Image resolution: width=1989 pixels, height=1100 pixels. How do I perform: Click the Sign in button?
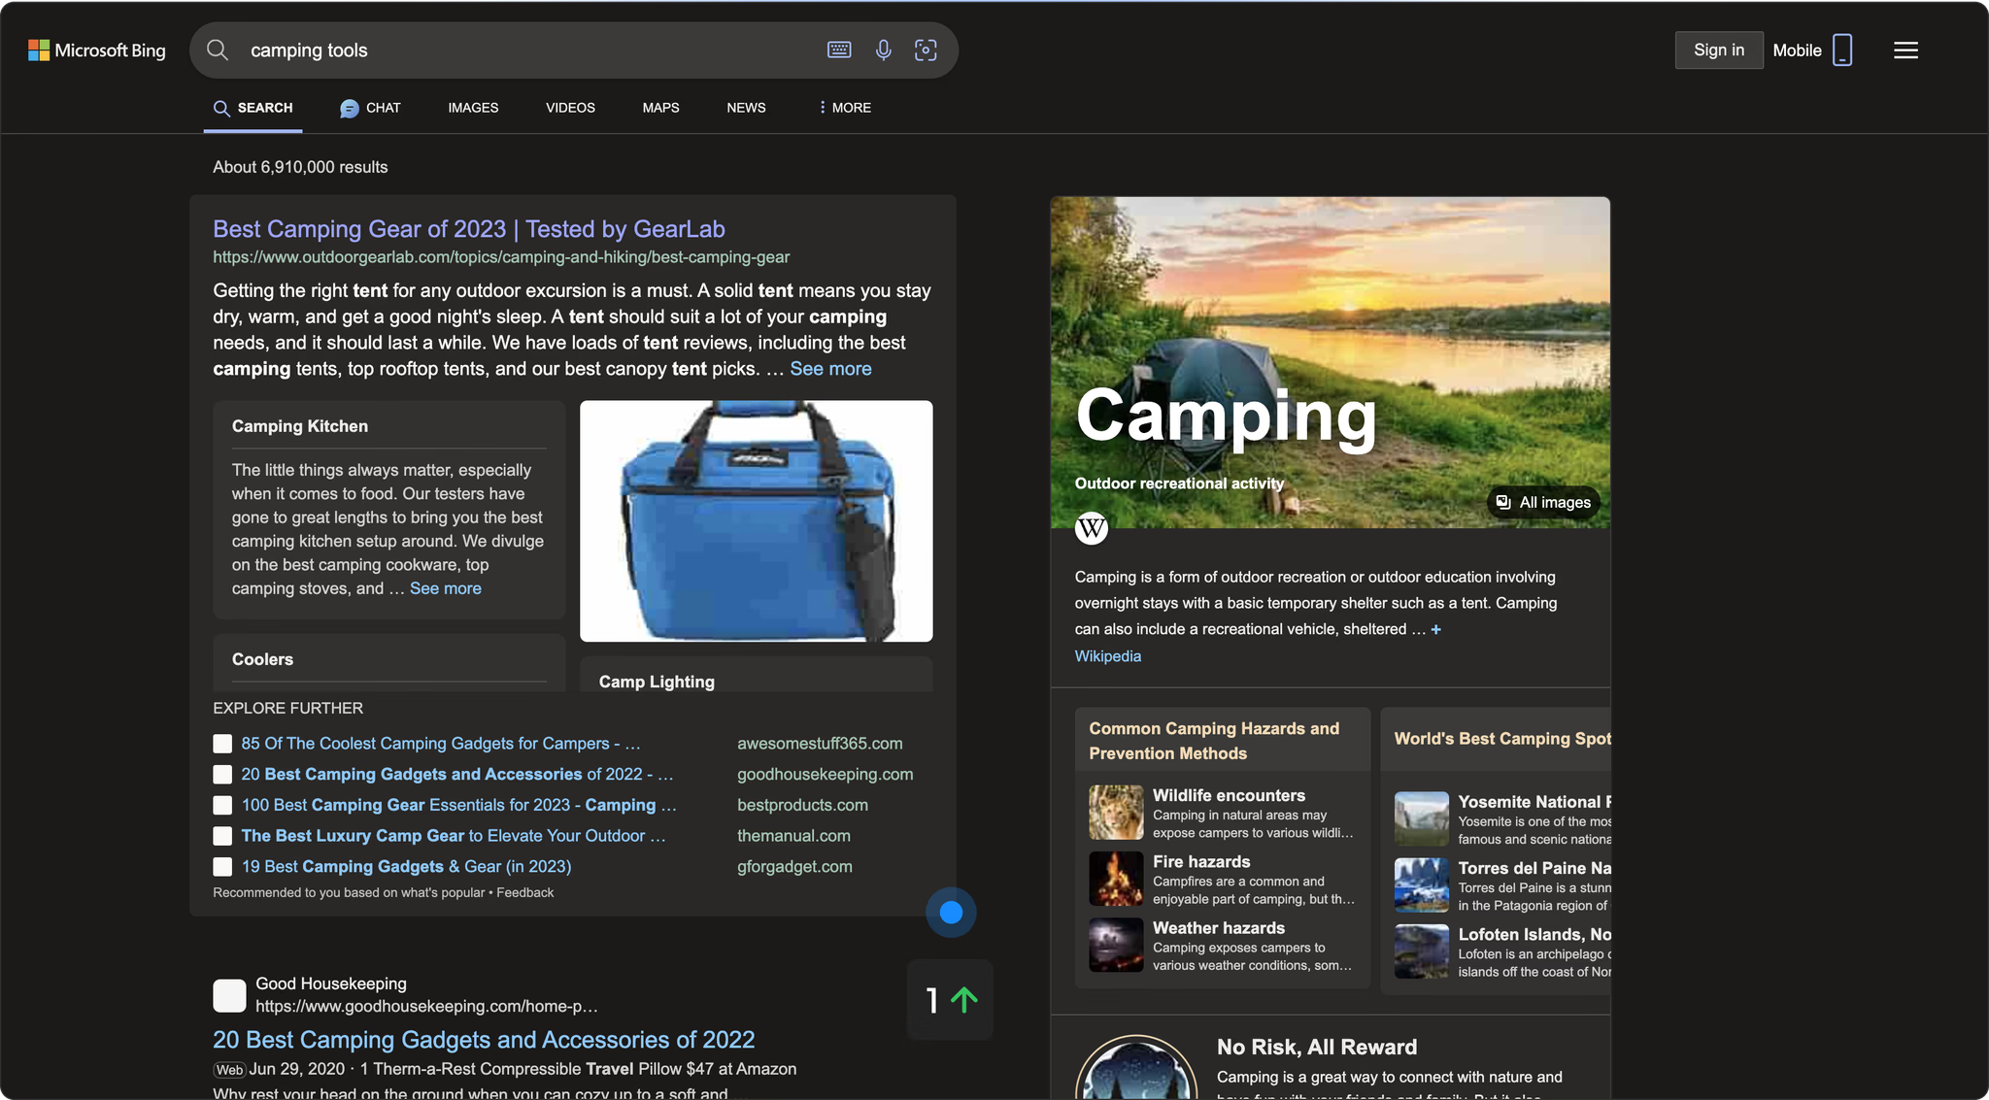1719,50
